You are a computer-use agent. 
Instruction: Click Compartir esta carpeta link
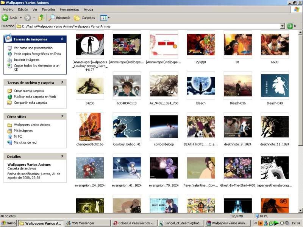[x=30, y=103]
